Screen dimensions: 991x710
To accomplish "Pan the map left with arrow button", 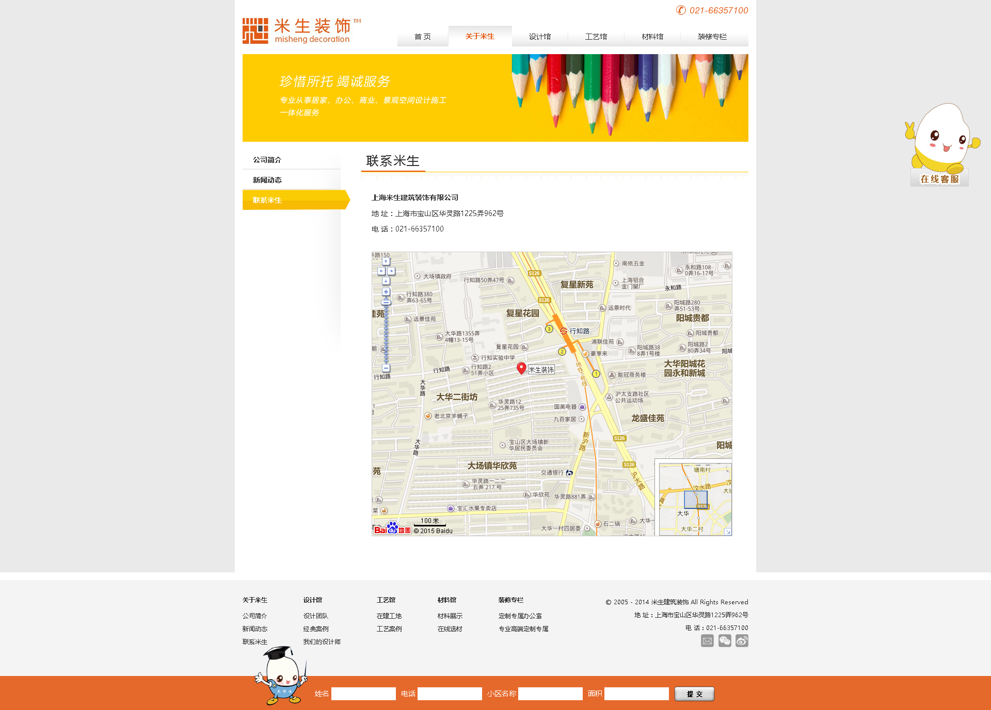I will (381, 271).
